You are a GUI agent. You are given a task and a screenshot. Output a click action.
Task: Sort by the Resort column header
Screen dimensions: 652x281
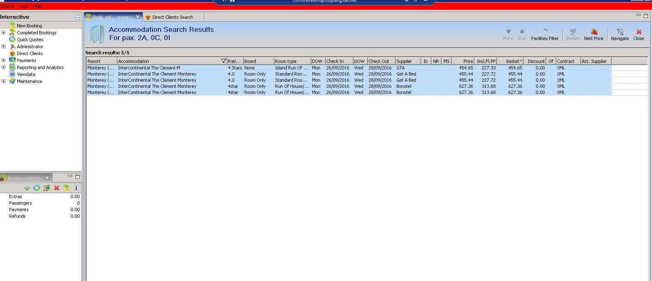click(x=102, y=61)
